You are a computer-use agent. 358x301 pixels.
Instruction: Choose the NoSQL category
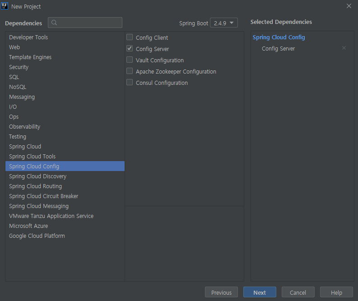point(65,87)
